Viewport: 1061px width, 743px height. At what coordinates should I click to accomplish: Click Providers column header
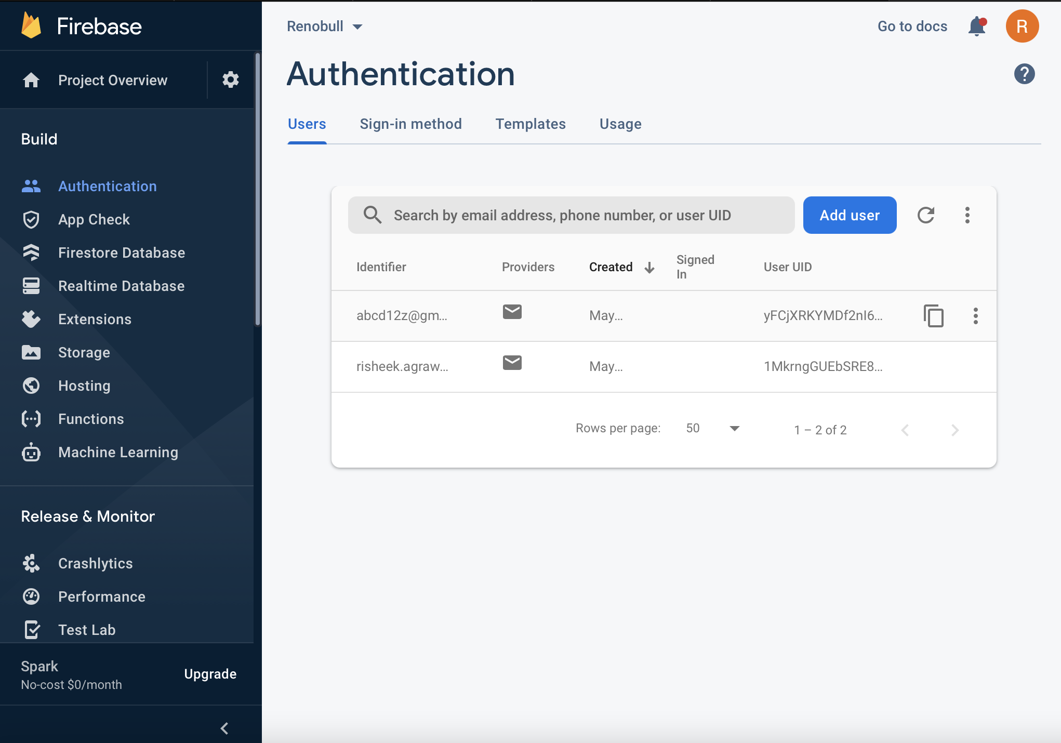pos(528,267)
